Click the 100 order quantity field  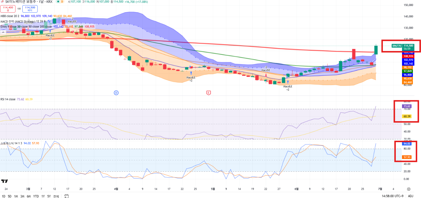pos(19,9)
